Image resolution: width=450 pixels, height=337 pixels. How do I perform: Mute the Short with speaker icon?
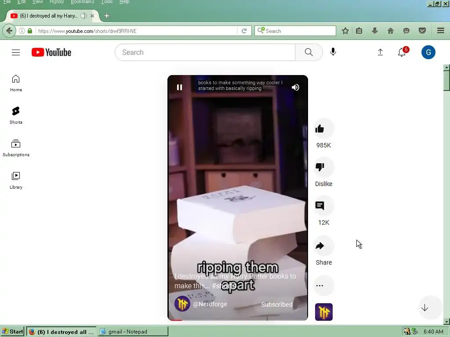tap(295, 87)
